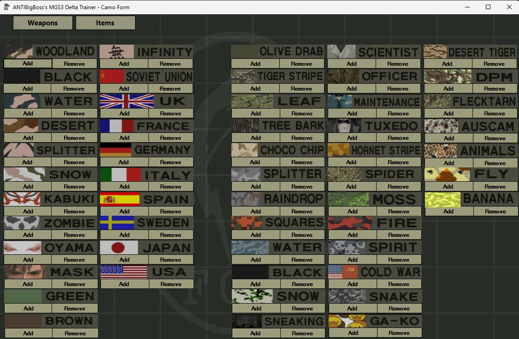
Task: Add the Olive Drab camo
Action: point(255,64)
